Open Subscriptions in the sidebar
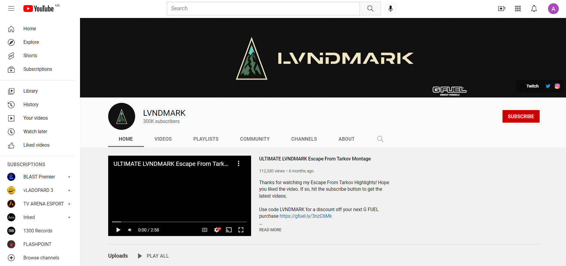The image size is (566, 266). [x=37, y=69]
